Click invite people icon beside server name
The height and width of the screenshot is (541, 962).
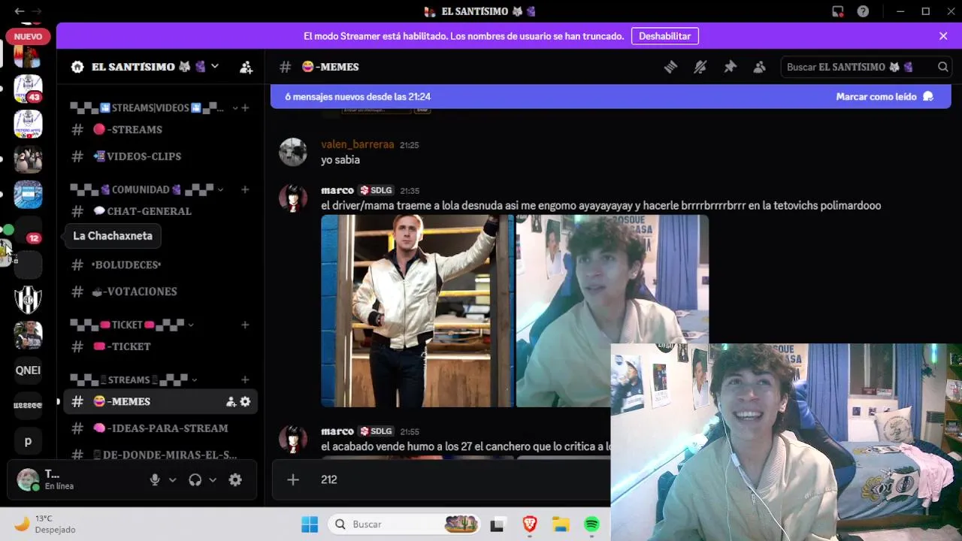[x=246, y=67]
